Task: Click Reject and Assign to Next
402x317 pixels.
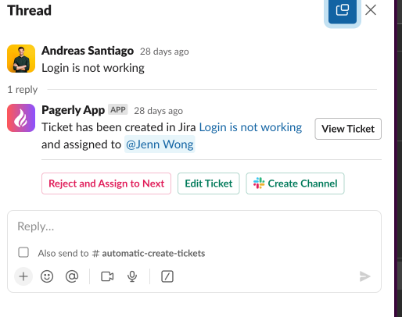Action: (x=106, y=183)
